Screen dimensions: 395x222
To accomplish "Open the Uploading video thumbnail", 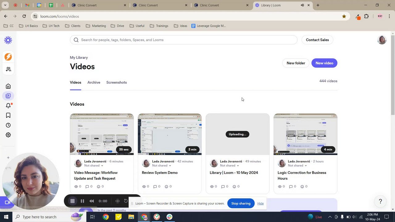I will (x=238, y=134).
